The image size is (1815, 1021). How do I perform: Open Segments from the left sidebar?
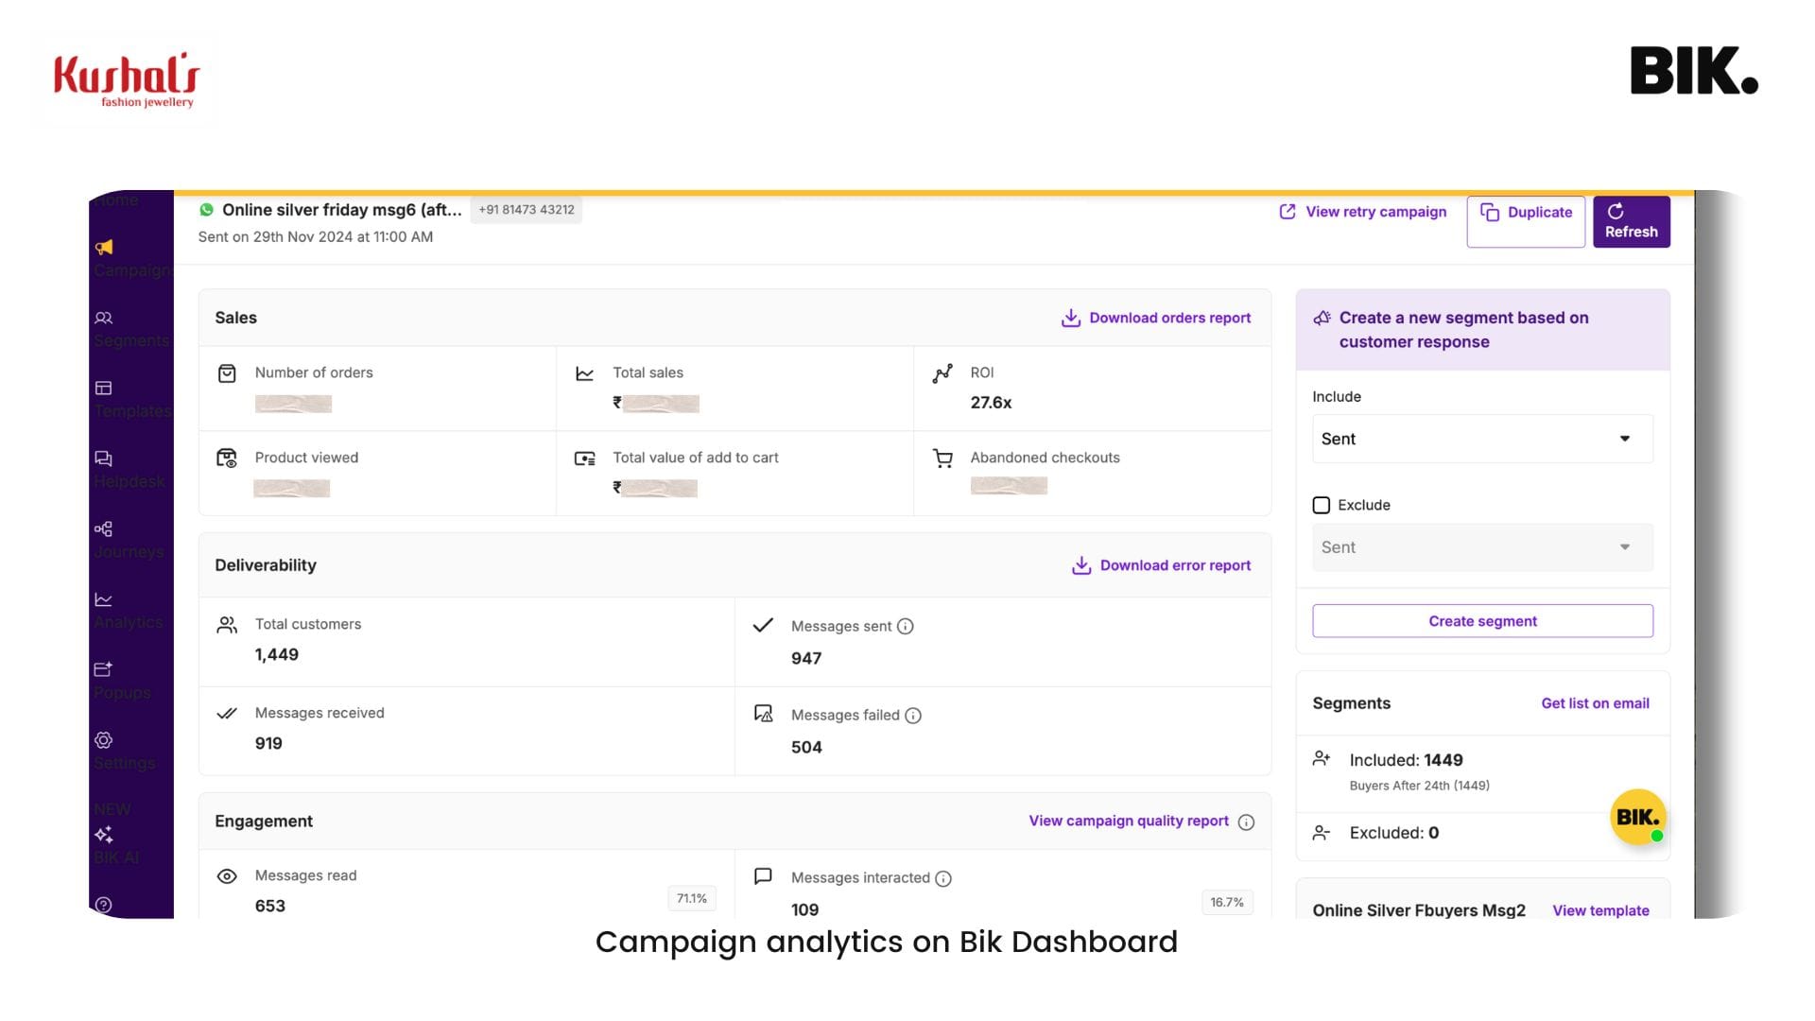[104, 318]
